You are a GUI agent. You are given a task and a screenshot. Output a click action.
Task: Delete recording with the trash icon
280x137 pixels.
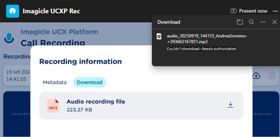click(x=272, y=76)
